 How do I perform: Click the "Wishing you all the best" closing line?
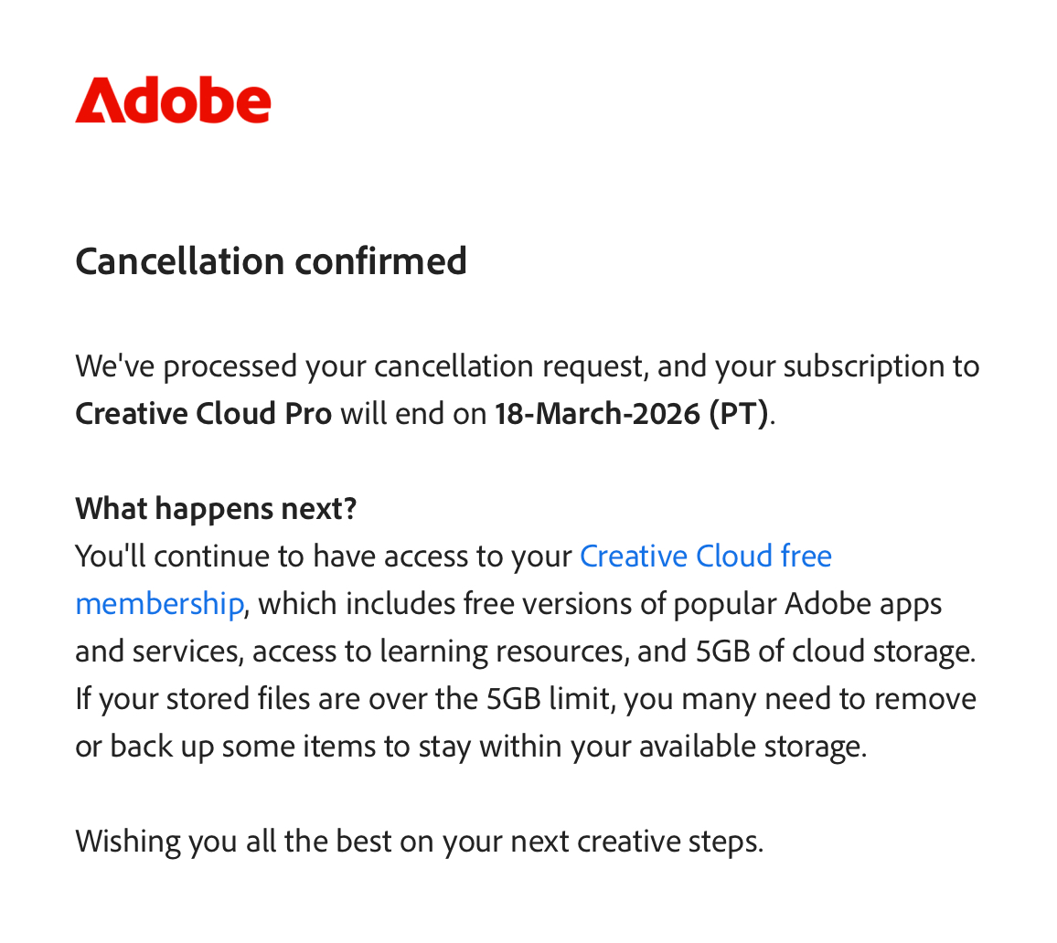tap(419, 841)
